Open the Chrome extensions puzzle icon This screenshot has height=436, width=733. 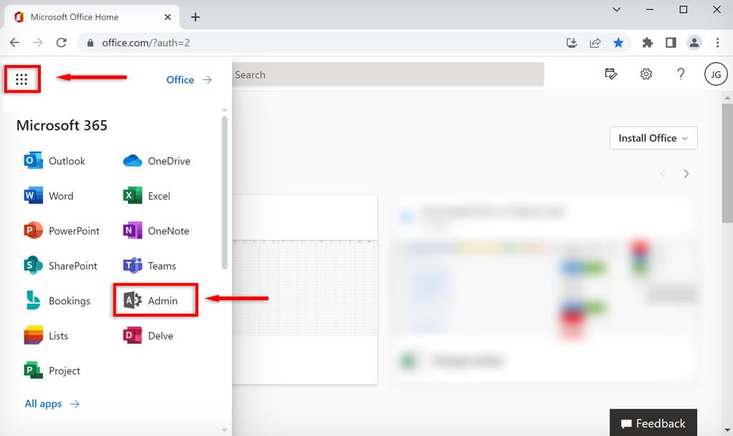point(647,43)
